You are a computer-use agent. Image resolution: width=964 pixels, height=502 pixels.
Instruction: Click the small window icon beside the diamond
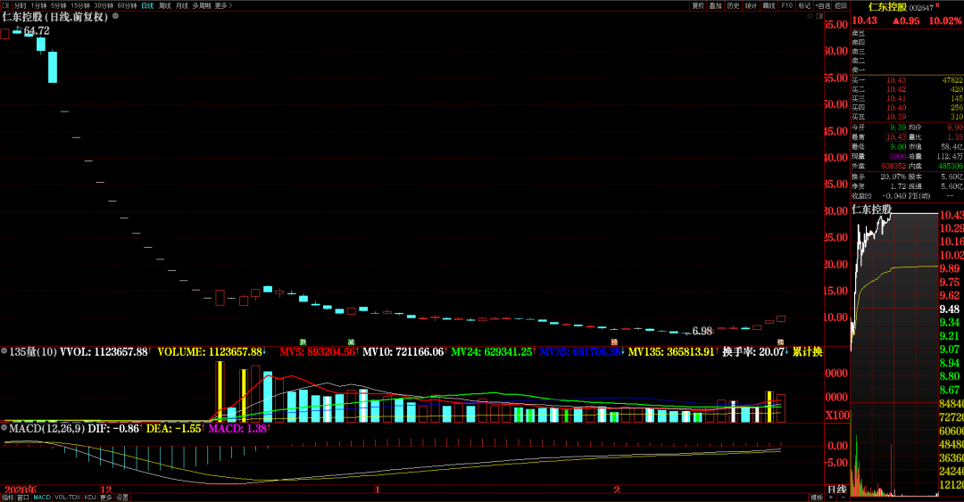pos(819,16)
